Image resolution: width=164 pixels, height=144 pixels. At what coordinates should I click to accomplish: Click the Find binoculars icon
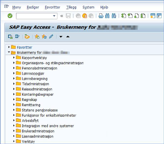click(107, 16)
